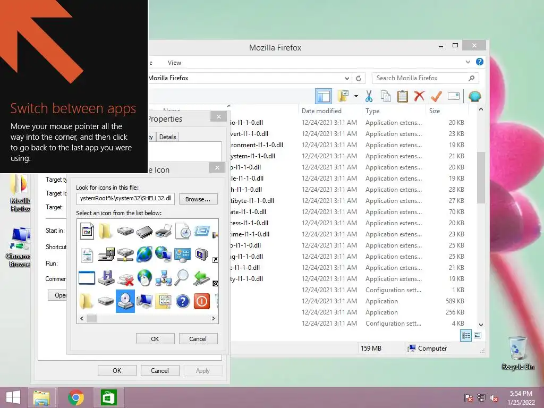Viewport: 544px width, 408px height.
Task: Select the empty blue window icon
Action: 87,278
